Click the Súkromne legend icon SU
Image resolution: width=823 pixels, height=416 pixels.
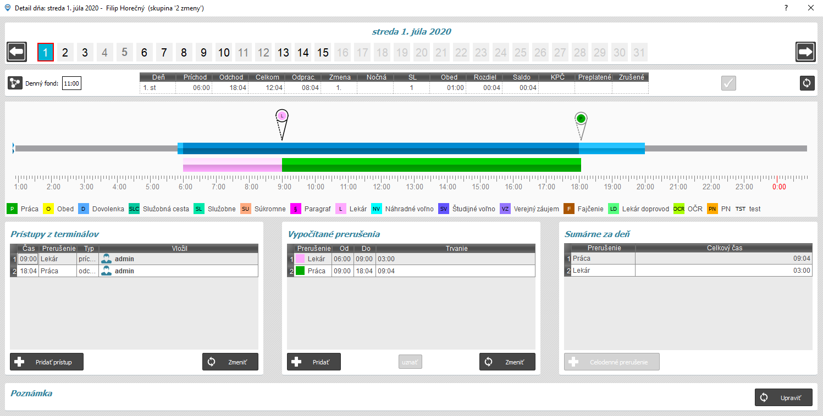pos(246,209)
